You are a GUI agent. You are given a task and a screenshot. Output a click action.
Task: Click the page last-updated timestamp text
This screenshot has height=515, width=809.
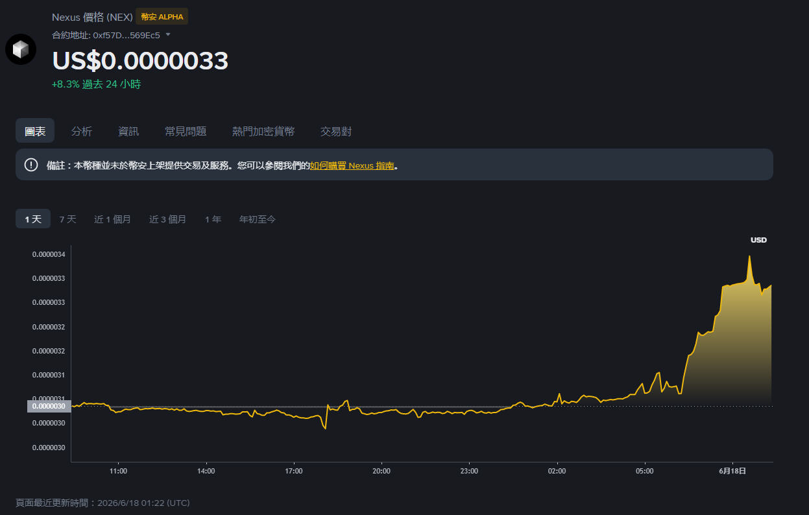coord(103,503)
